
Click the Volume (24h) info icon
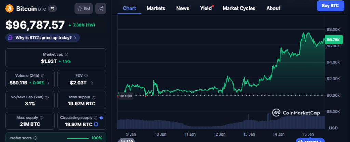[x=43, y=76]
